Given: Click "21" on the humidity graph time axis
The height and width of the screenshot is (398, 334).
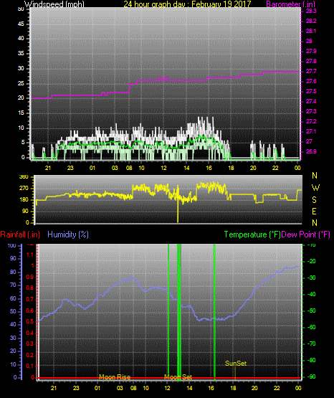Looking at the screenshot, I should [x=54, y=388].
